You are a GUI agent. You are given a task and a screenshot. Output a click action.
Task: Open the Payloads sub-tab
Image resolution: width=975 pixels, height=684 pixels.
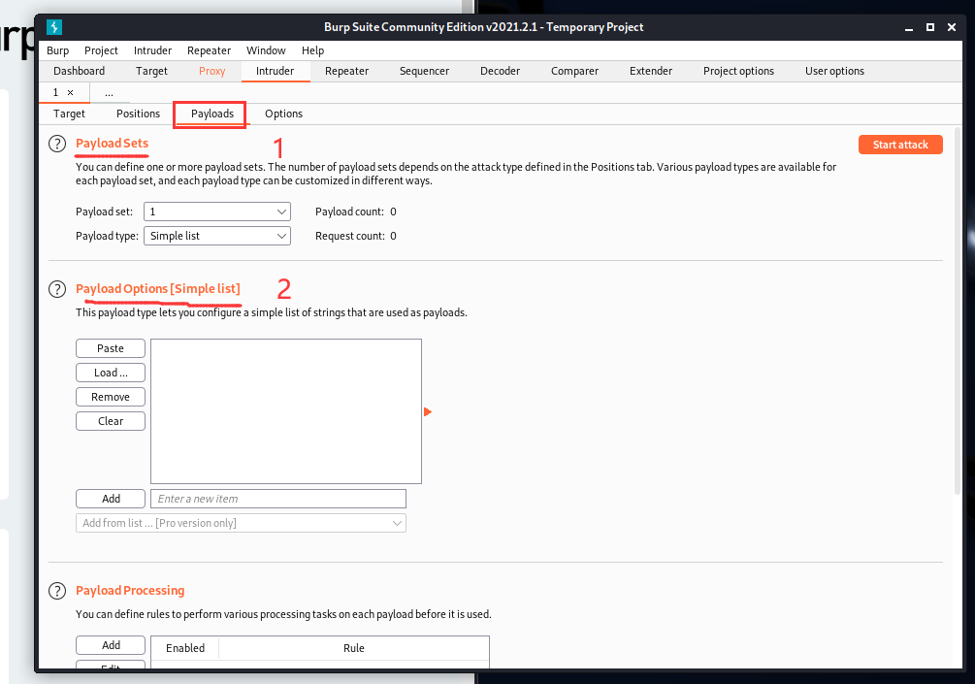point(212,114)
